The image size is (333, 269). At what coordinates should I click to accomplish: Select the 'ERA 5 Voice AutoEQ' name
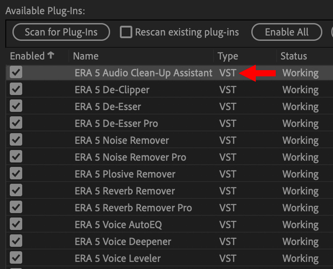[x=118, y=225]
